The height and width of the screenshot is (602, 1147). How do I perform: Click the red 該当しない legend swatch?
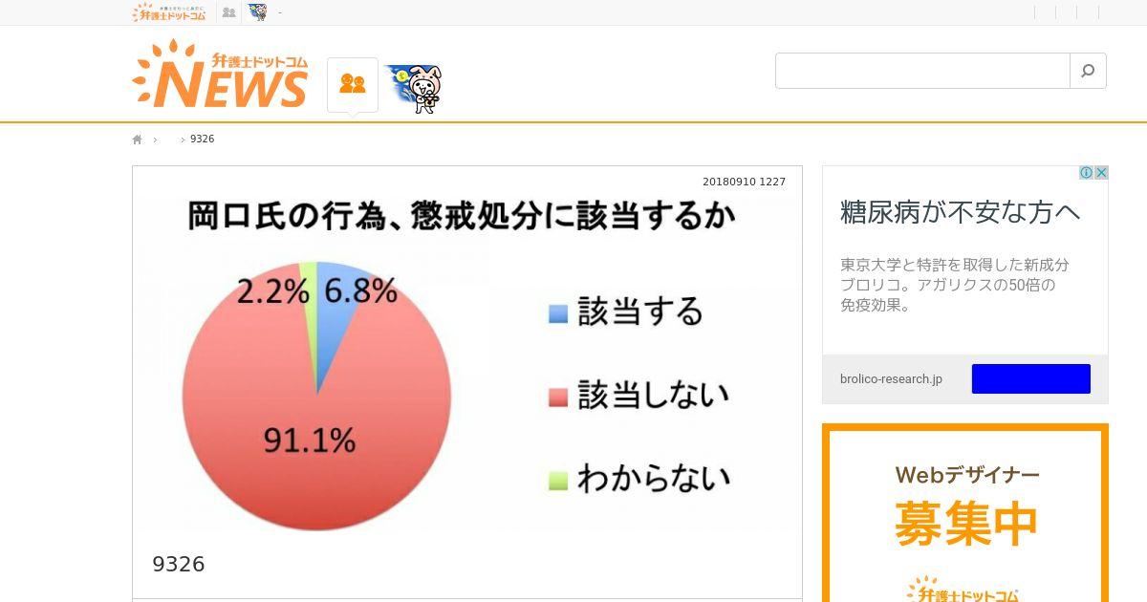[x=558, y=397]
